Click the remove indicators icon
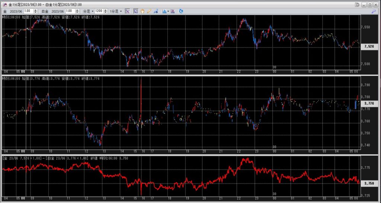Screen dimensions: 381x203 pos(173,11)
